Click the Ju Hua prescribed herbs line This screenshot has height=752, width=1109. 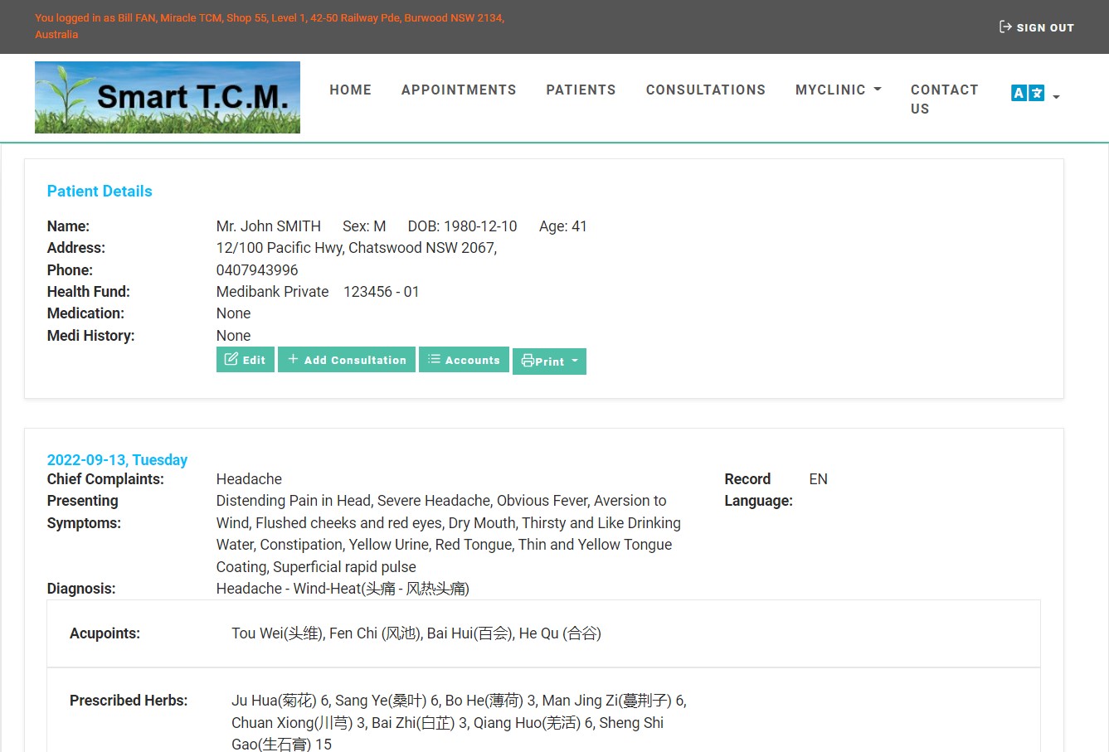pyautogui.click(x=459, y=722)
